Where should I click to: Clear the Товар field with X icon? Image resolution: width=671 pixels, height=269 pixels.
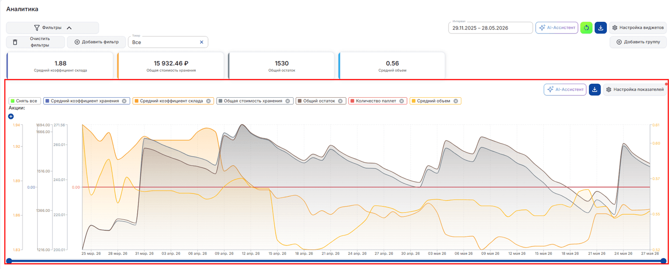pos(201,42)
